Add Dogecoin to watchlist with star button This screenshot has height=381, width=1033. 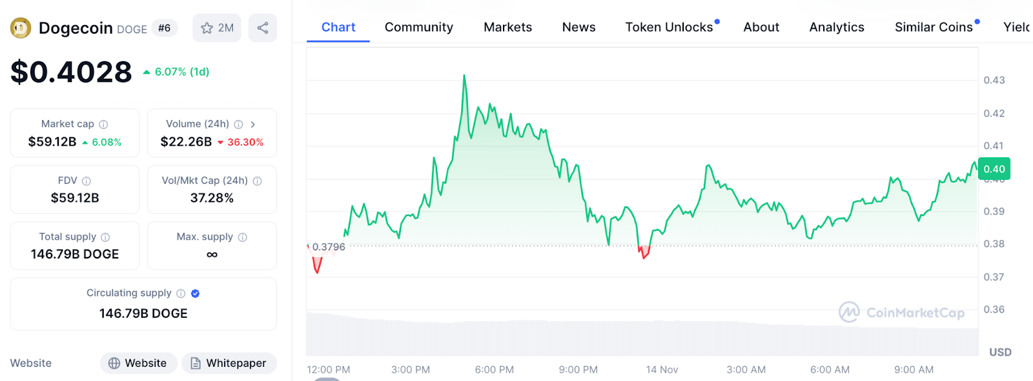tap(217, 28)
